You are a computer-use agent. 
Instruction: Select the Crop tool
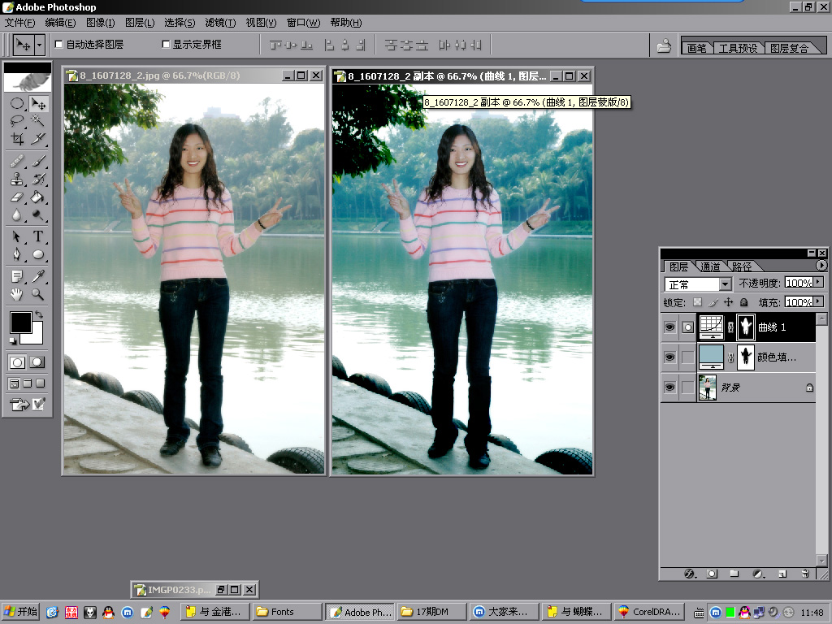tap(17, 138)
